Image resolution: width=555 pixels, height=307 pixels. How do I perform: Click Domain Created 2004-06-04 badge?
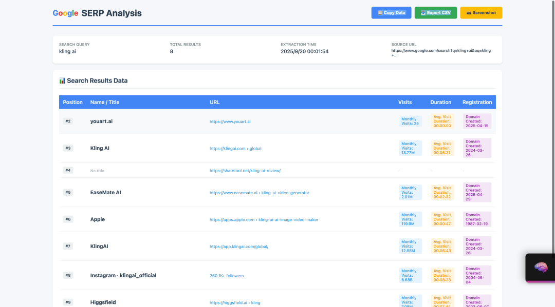pyautogui.click(x=477, y=275)
